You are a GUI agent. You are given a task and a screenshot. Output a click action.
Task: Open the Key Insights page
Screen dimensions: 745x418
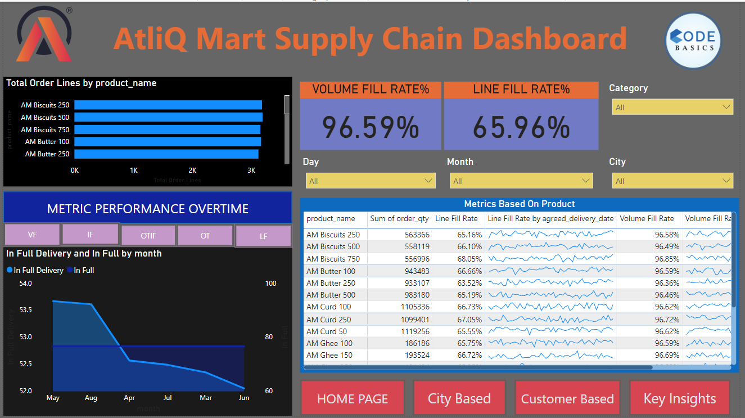[680, 398]
